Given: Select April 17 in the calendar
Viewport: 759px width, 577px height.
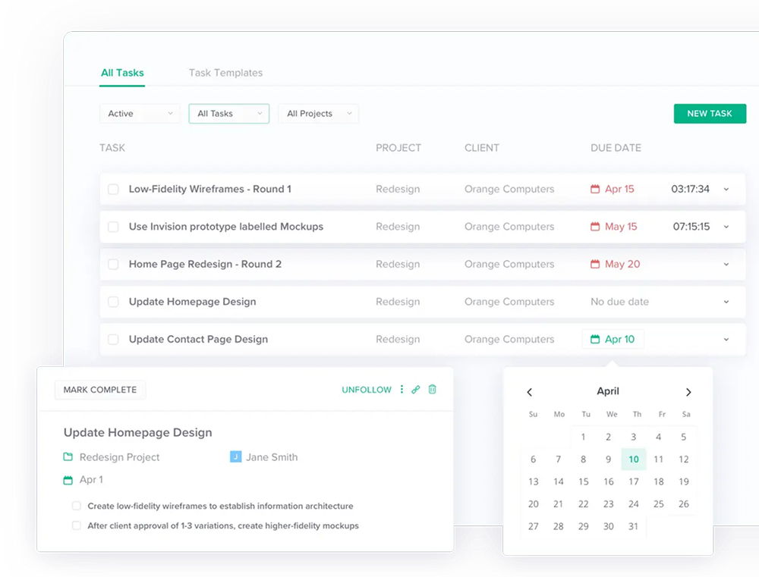Looking at the screenshot, I should coord(634,481).
